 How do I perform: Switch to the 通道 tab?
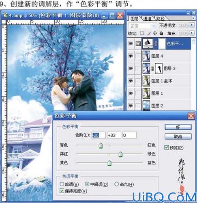pos(147,19)
